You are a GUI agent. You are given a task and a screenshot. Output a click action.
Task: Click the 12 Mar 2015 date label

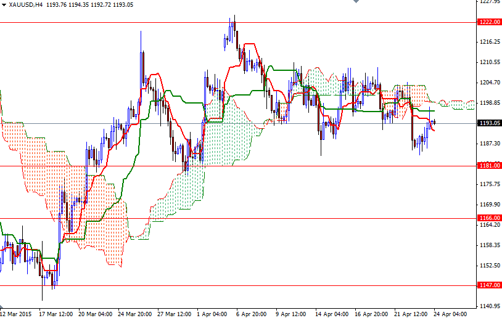tap(16, 313)
